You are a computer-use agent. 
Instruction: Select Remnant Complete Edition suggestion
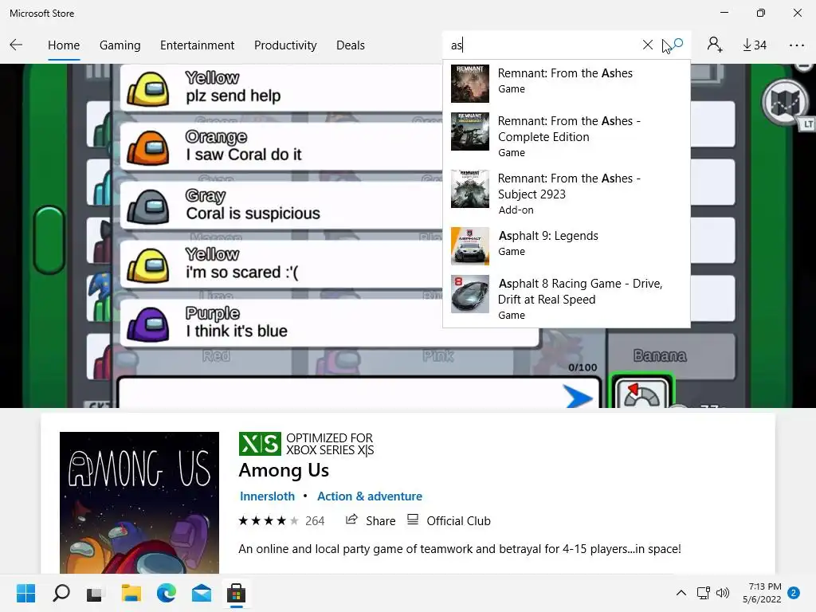pos(567,136)
